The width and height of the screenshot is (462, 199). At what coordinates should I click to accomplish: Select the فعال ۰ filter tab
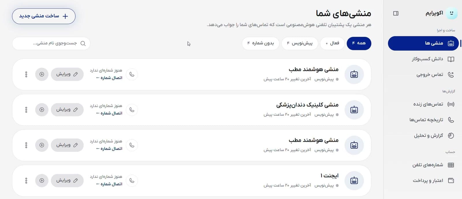tap(332, 43)
